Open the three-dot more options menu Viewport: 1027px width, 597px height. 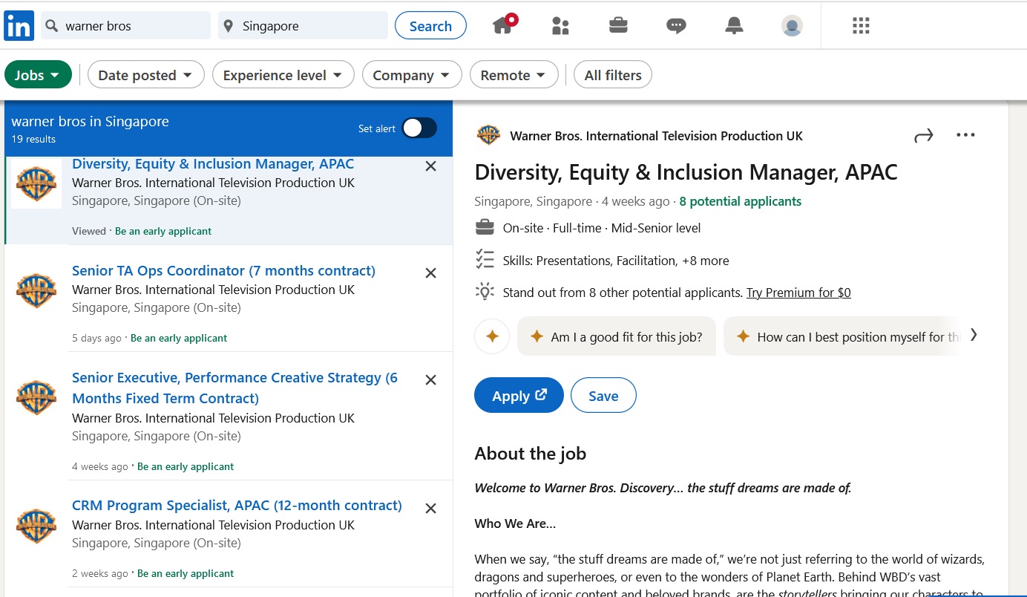pyautogui.click(x=965, y=135)
